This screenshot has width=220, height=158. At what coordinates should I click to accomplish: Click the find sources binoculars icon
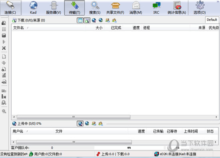[x=4, y=103]
